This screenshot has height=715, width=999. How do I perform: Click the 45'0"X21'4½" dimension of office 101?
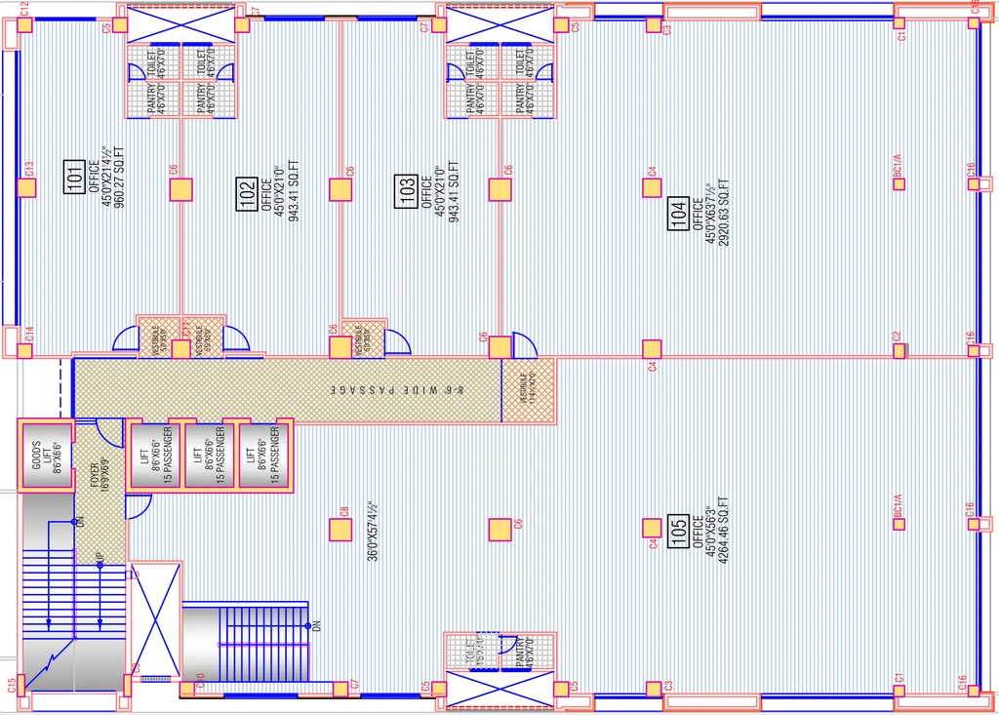(105, 178)
